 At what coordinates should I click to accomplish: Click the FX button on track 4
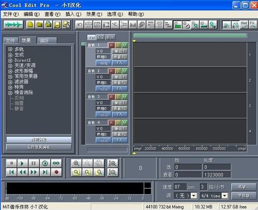119,140
